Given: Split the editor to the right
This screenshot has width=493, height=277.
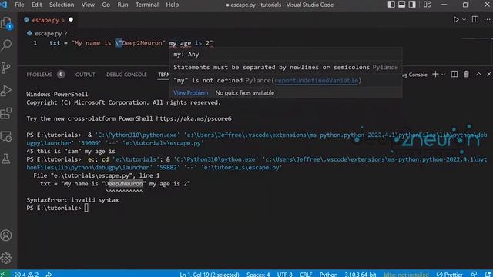Looking at the screenshot, I should tap(475, 19).
